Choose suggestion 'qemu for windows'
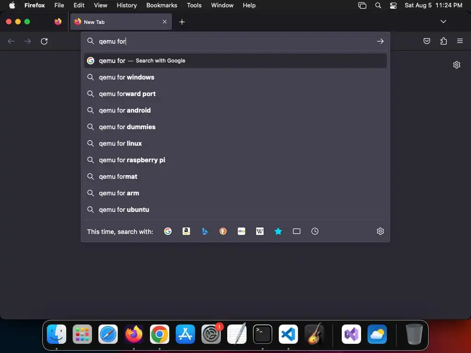Screen dimensions: 471x353 point(235,77)
